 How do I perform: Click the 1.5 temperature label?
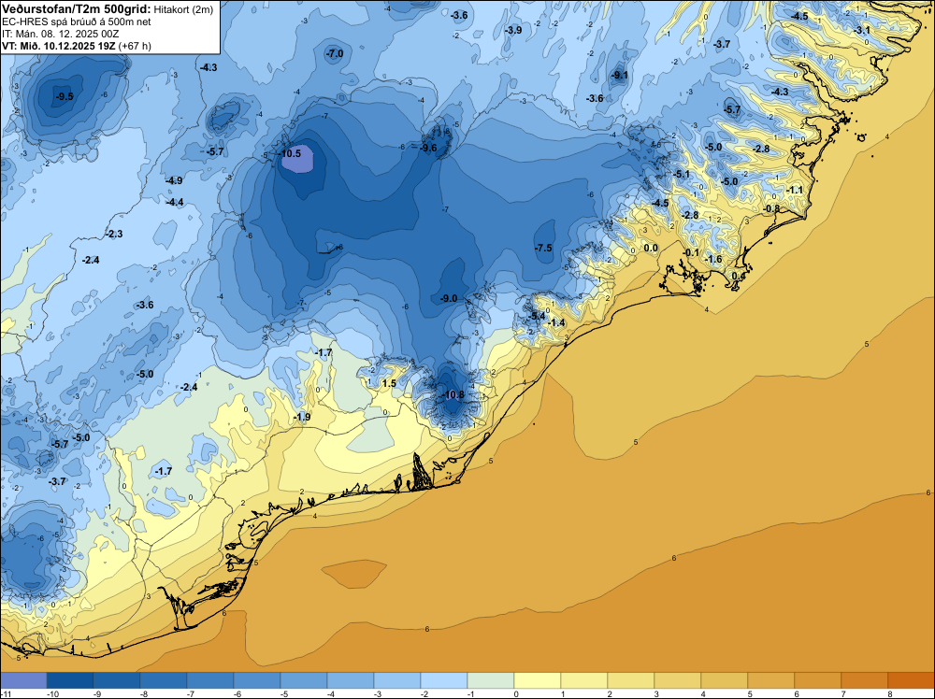pyautogui.click(x=389, y=383)
